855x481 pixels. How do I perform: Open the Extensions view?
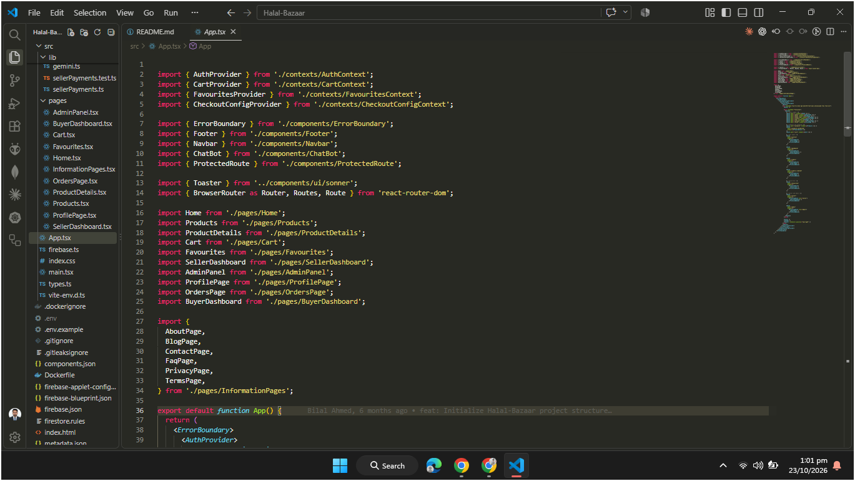pos(15,126)
